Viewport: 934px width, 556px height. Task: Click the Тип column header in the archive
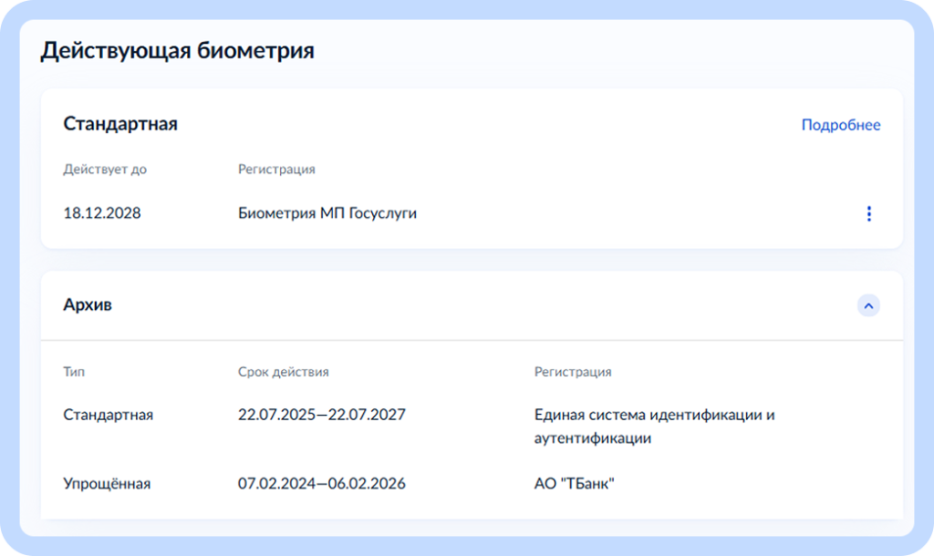[x=74, y=372]
